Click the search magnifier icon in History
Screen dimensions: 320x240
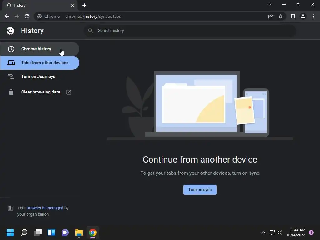[x=90, y=31]
